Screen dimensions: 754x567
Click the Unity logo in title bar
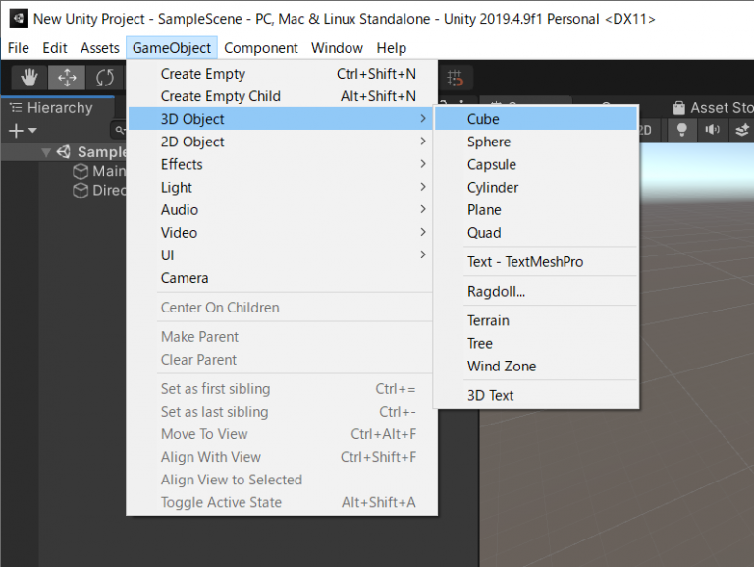tap(17, 19)
